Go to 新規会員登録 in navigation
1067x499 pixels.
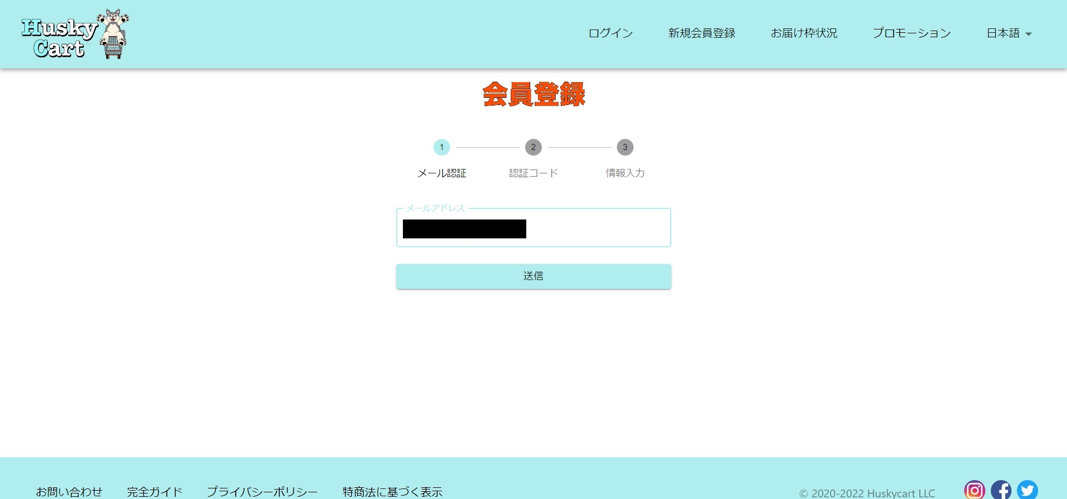click(x=702, y=33)
